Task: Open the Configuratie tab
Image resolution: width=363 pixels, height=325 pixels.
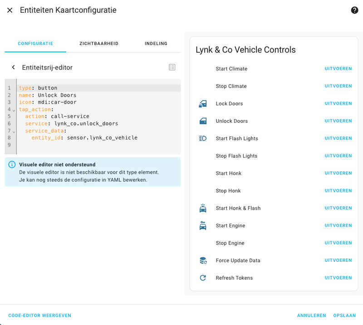Action: point(35,44)
